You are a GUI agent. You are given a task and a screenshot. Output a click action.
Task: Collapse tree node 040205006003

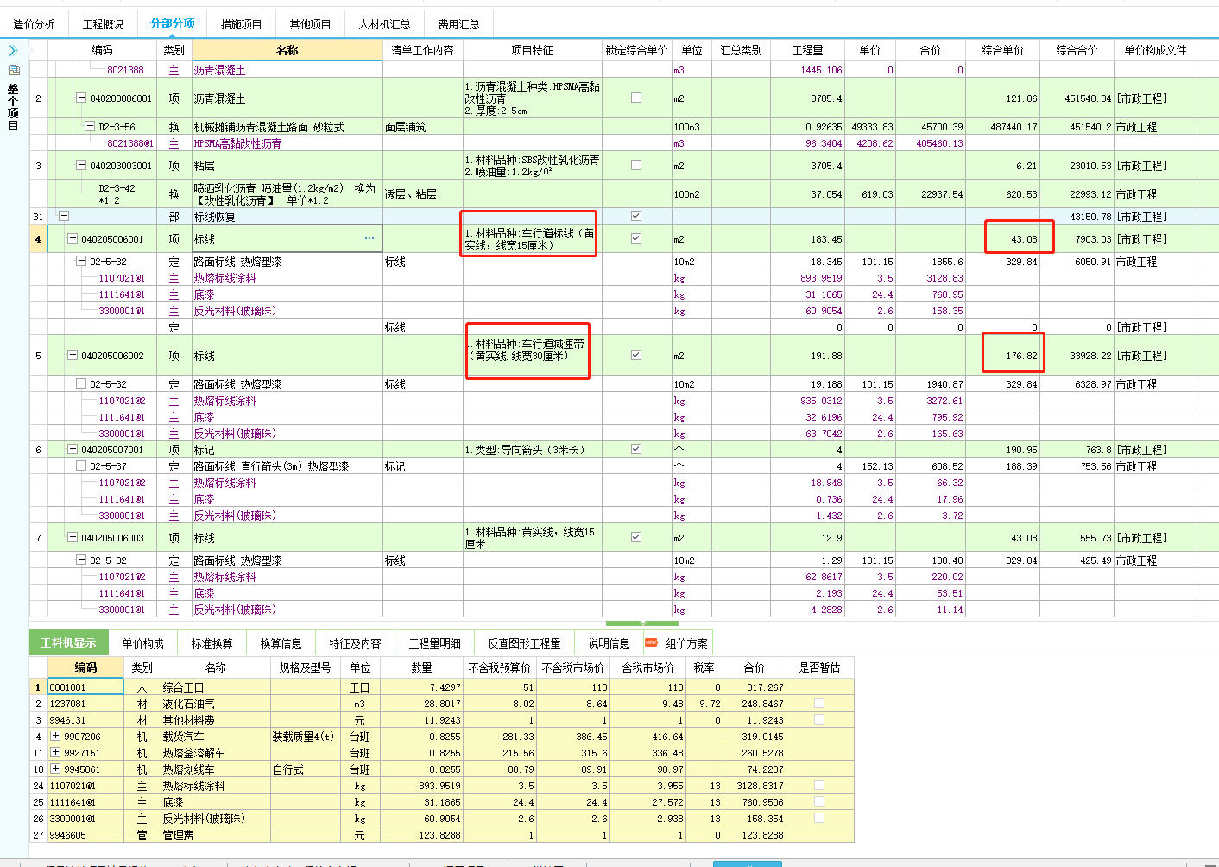[73, 537]
